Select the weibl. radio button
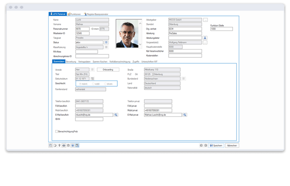Screen dimensions: 290x186 click(x=93, y=84)
